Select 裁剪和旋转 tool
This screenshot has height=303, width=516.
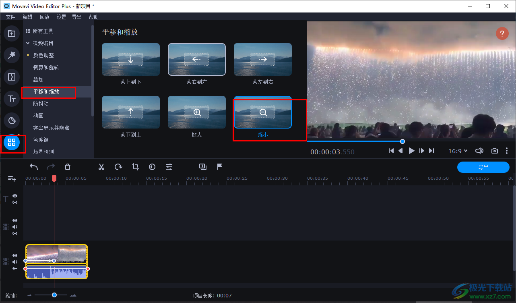(x=46, y=67)
